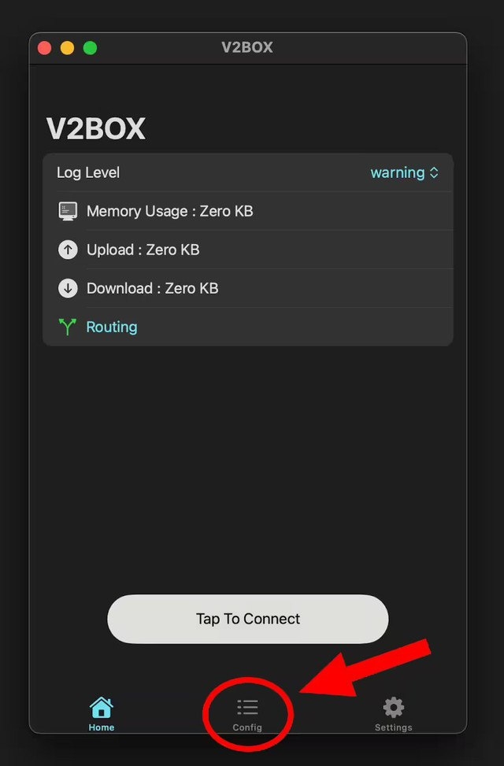Minimize the V2BOX window with yellow button
Image resolution: width=504 pixels, height=766 pixels.
coord(68,48)
